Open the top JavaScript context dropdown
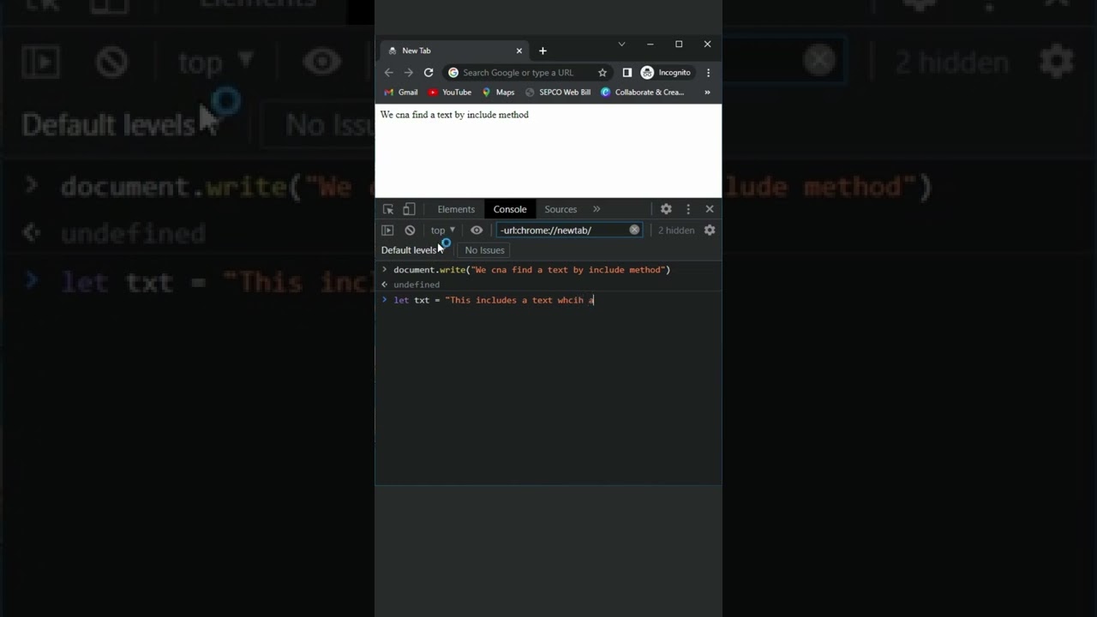Image resolution: width=1097 pixels, height=617 pixels. (443, 231)
